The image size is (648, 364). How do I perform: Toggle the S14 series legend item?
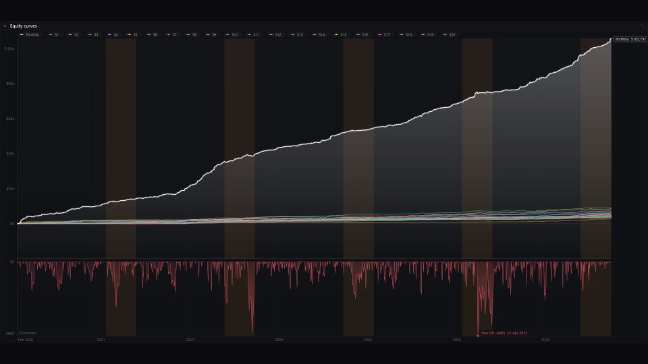[319, 34]
